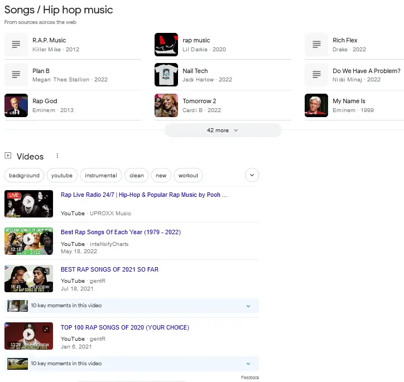The width and height of the screenshot is (404, 382).
Task: Click the Killer Mike · 2012 text
Action: pyautogui.click(x=56, y=50)
